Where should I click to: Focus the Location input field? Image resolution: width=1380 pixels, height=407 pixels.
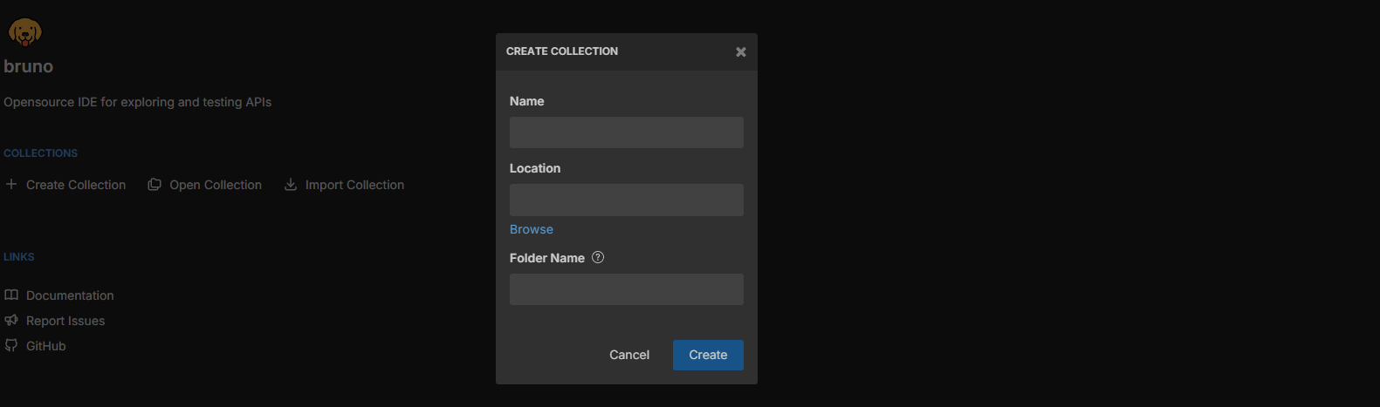(627, 200)
